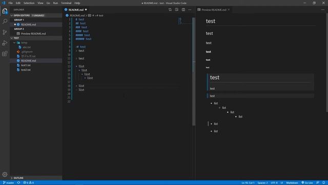Click the Split Editor Right icon
This screenshot has height=185, width=328.
point(183,10)
